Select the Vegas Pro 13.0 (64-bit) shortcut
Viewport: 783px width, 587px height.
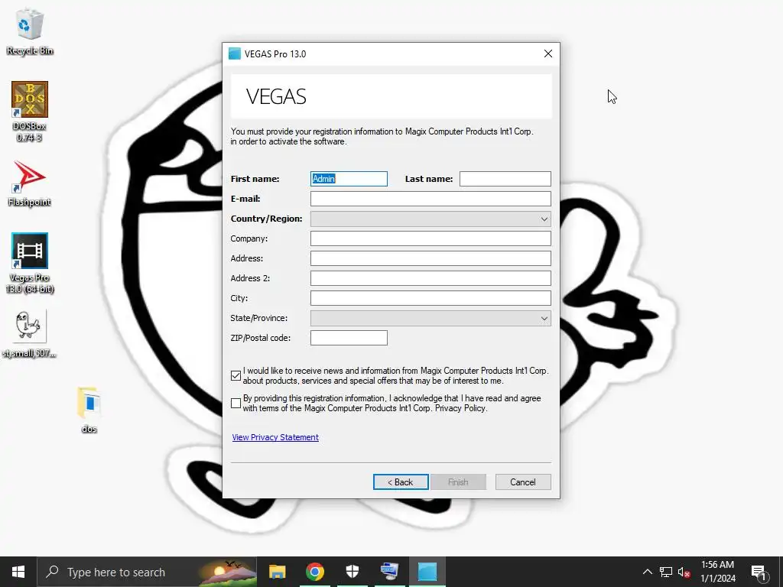30,263
